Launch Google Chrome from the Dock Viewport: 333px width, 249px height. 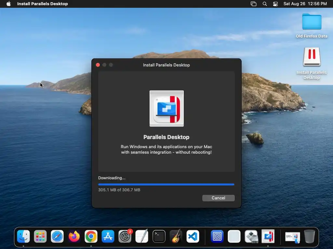coord(91,236)
